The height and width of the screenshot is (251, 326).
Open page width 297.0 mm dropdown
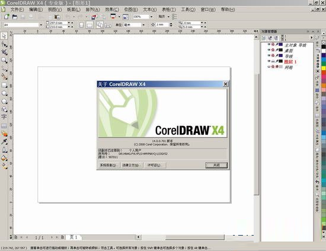click(x=69, y=23)
